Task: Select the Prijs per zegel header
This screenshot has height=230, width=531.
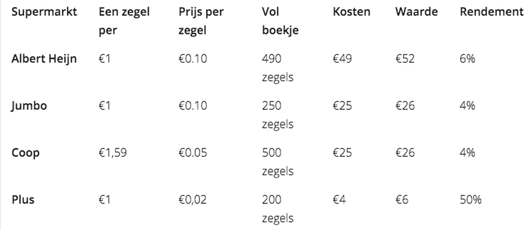Action: pos(201,21)
